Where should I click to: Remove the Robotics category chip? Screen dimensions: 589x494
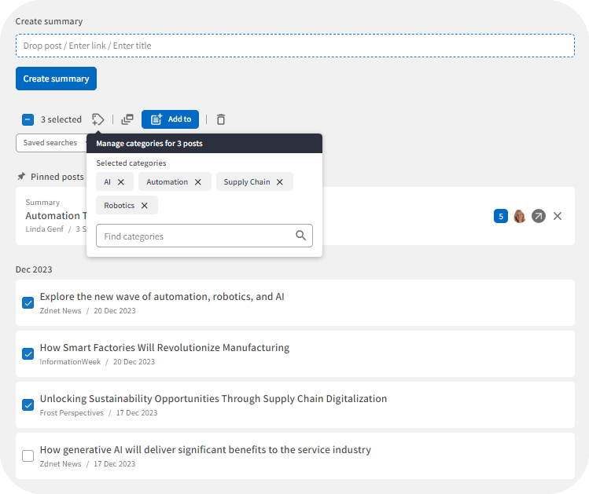(144, 206)
